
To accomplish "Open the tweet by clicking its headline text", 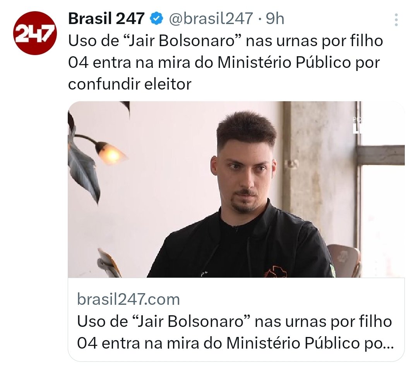I will pyautogui.click(x=226, y=62).
